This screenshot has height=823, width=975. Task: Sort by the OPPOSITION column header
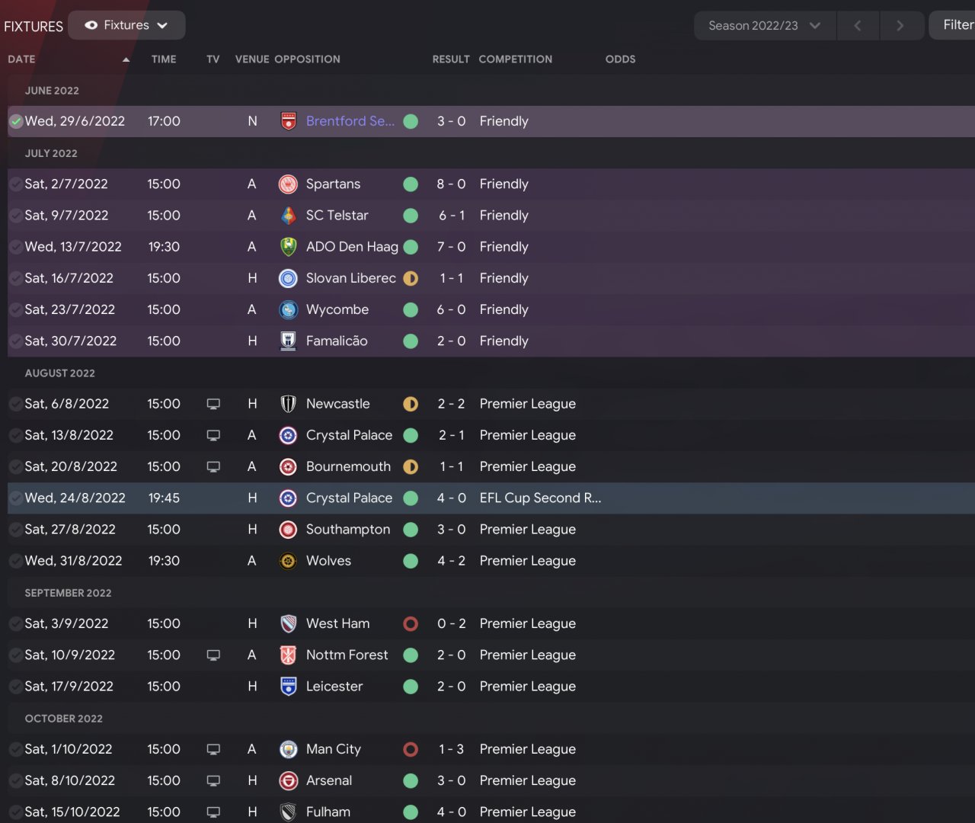click(307, 59)
